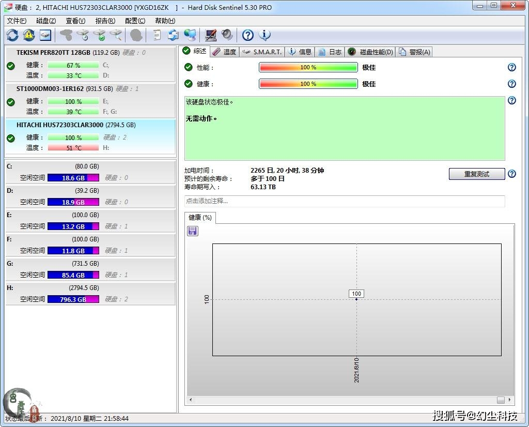Click the 85.4 GB free space bar for G:
529x427 pixels.
(73, 275)
